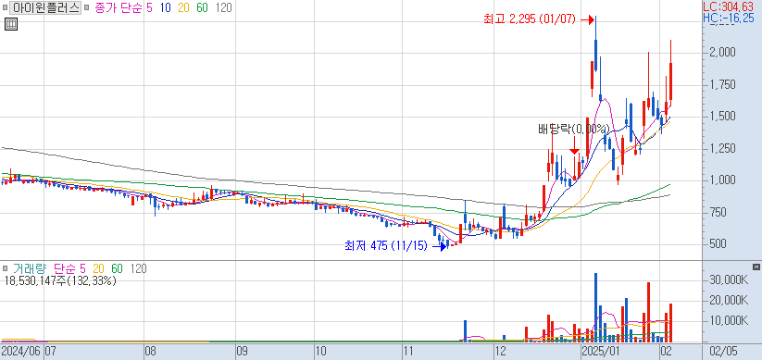Select the magenta 5 moving average in price legend

click(x=149, y=7)
